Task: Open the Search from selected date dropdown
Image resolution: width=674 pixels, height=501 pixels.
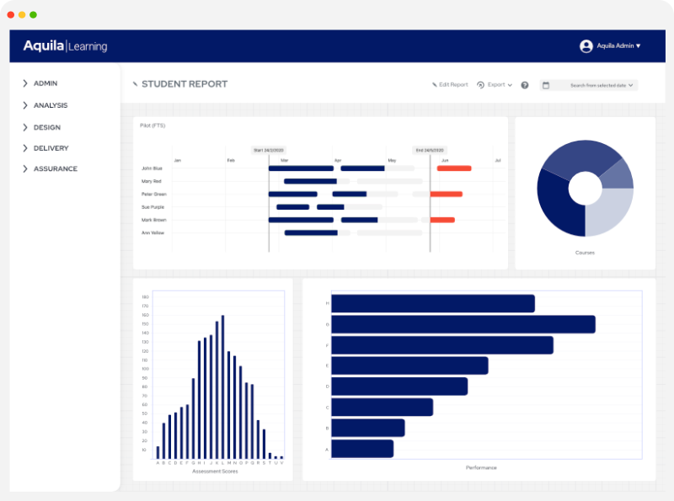Action: pyautogui.click(x=602, y=85)
